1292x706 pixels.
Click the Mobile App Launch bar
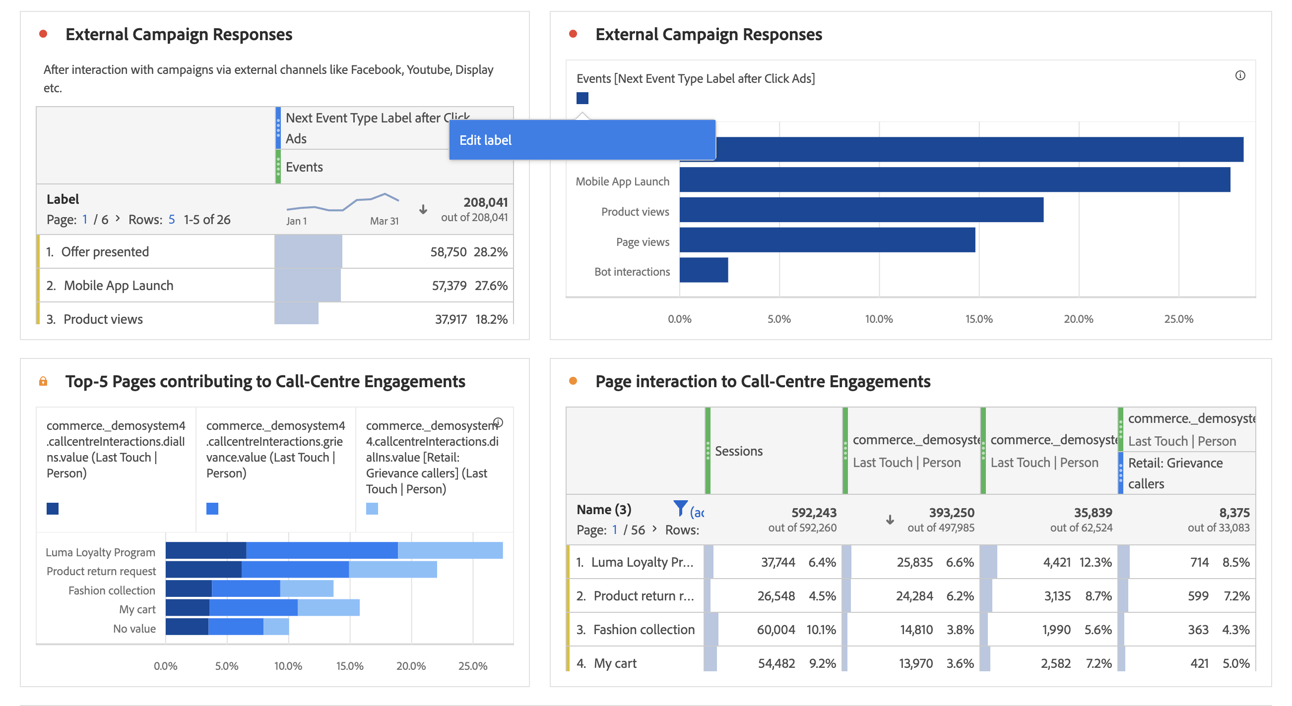tap(954, 180)
